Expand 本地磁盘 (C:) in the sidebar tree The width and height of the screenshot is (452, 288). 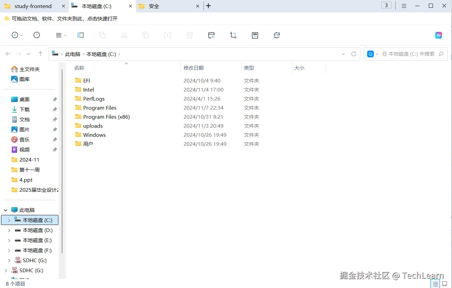tap(9, 220)
